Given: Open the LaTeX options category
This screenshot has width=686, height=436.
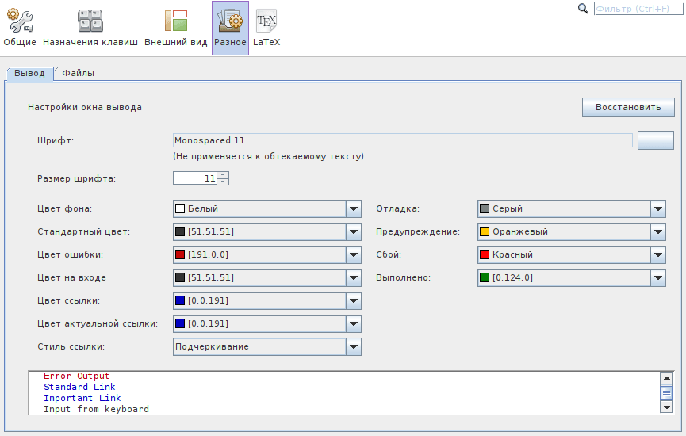Looking at the screenshot, I should point(266,28).
